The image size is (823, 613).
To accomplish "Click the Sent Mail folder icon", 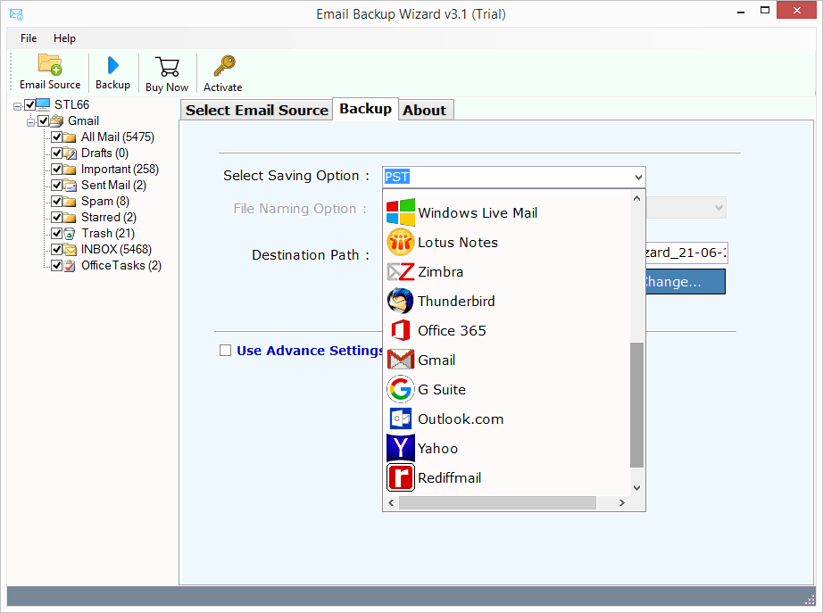I will [x=70, y=186].
